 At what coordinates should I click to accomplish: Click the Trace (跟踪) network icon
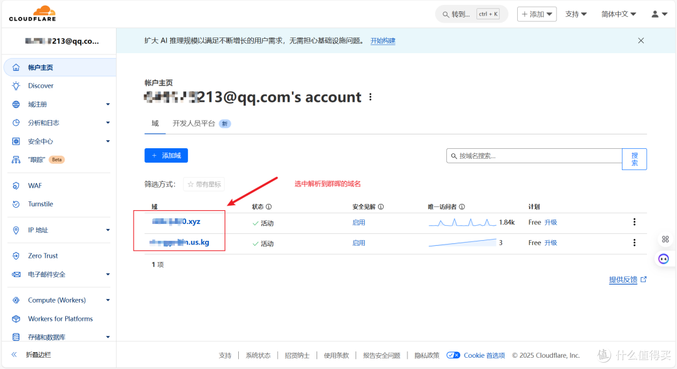pos(16,159)
